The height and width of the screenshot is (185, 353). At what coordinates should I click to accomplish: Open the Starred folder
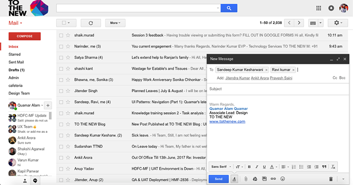(x=15, y=54)
